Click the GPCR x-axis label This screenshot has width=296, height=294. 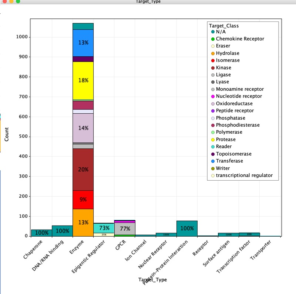(x=121, y=245)
